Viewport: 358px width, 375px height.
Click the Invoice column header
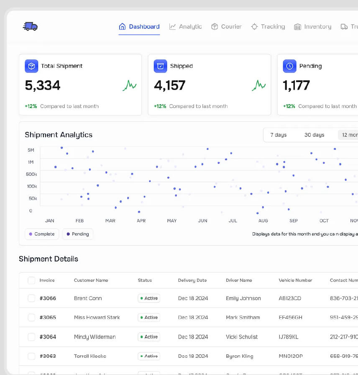[47, 280]
